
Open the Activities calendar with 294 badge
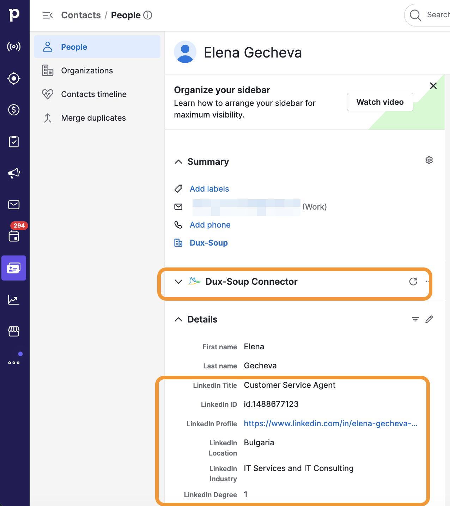[x=14, y=236]
